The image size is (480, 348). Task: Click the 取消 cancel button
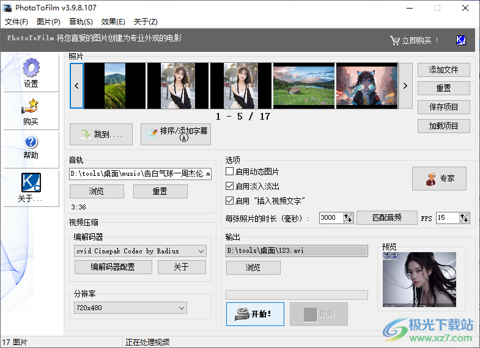click(x=319, y=314)
